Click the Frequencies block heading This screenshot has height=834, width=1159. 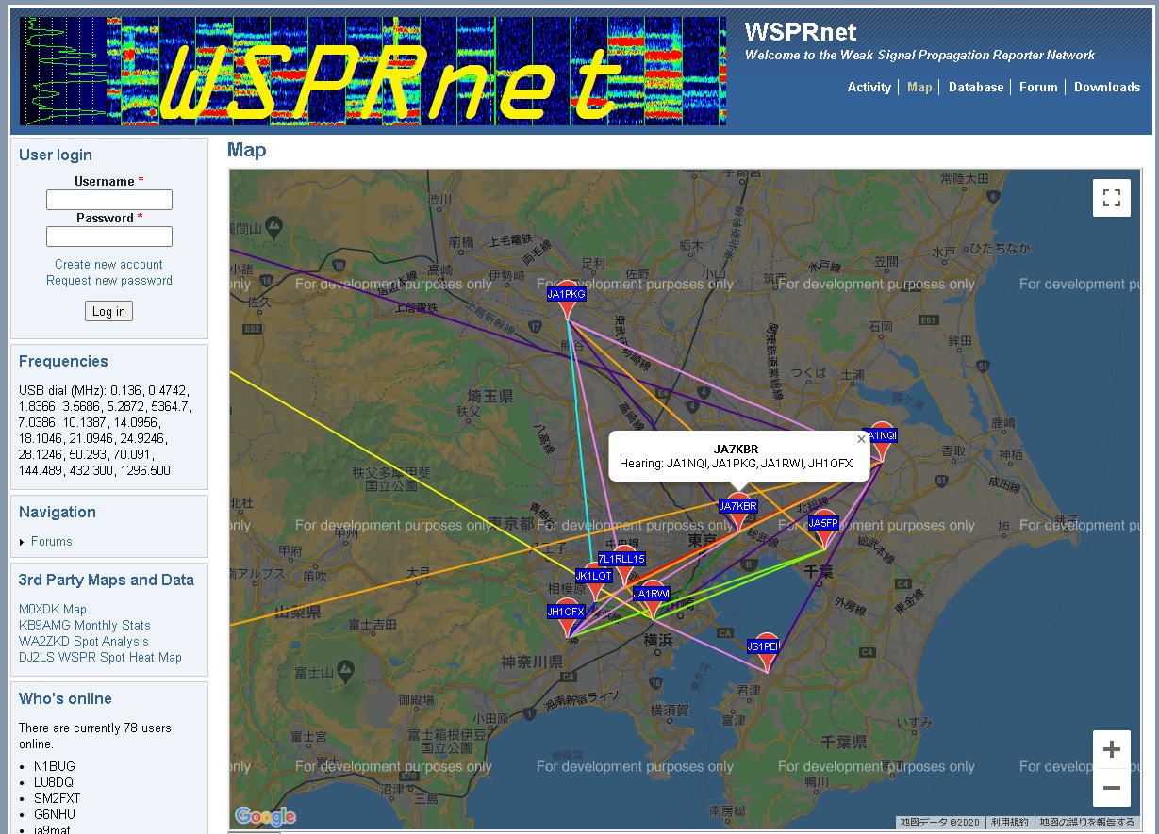[63, 362]
